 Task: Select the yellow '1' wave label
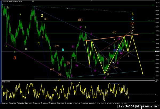click(39, 44)
